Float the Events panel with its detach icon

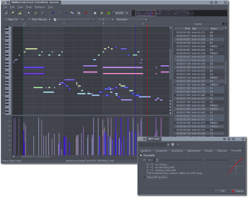coord(223,24)
